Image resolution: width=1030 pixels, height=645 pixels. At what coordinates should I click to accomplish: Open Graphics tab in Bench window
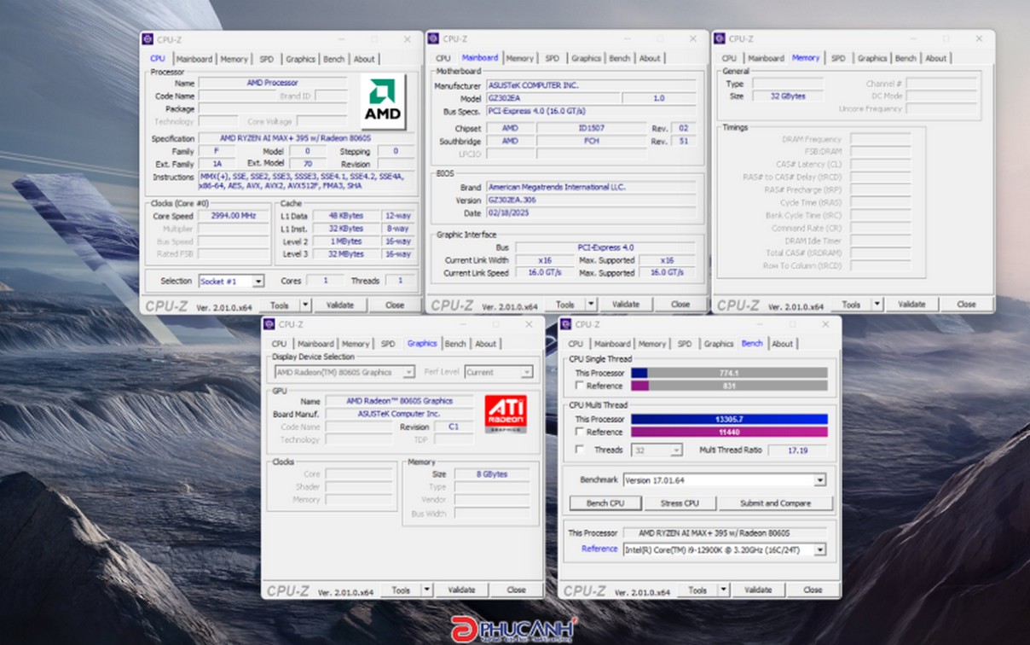[718, 344]
